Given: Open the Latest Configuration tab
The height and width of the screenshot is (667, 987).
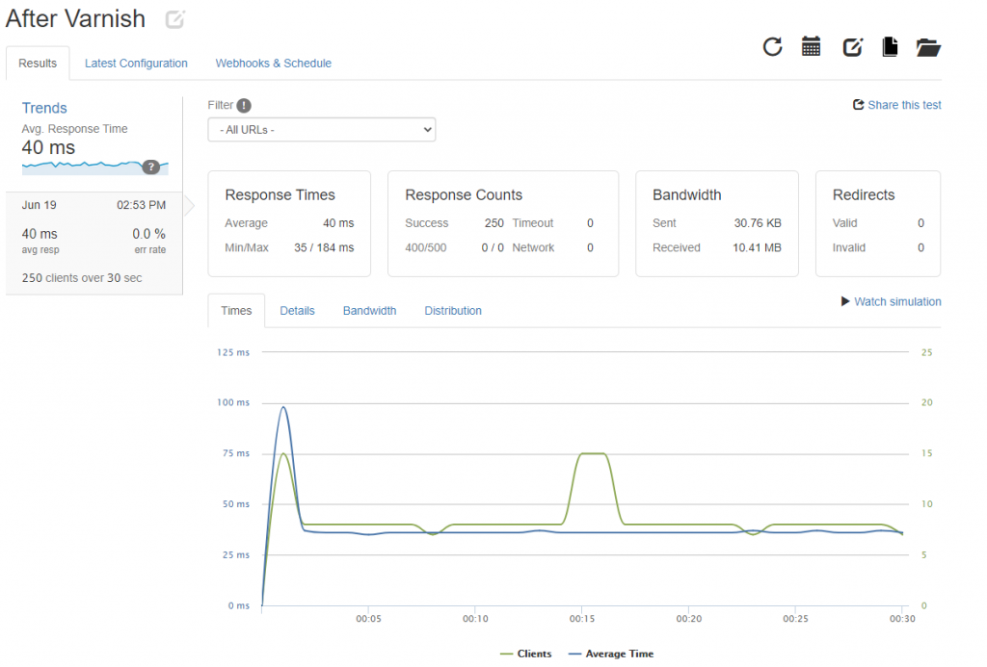Looking at the screenshot, I should pyautogui.click(x=136, y=64).
